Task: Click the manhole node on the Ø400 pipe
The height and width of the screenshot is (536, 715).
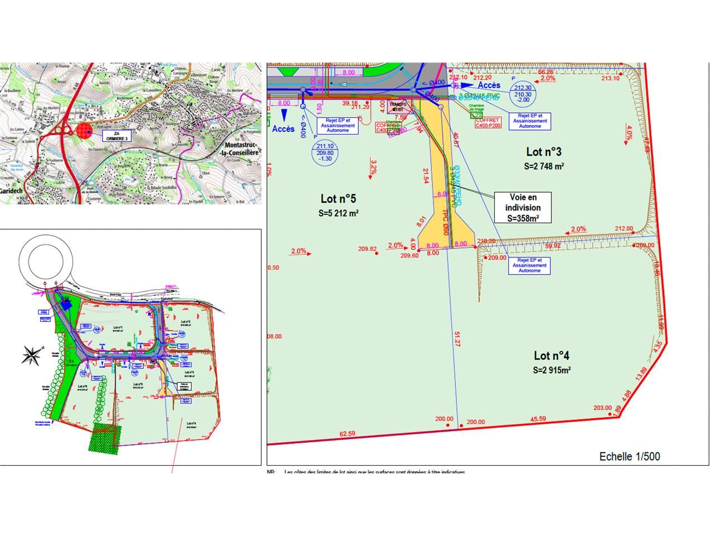Action: [413, 89]
